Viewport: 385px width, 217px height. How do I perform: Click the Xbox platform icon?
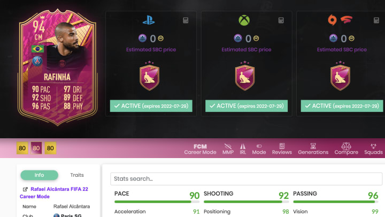tap(244, 20)
